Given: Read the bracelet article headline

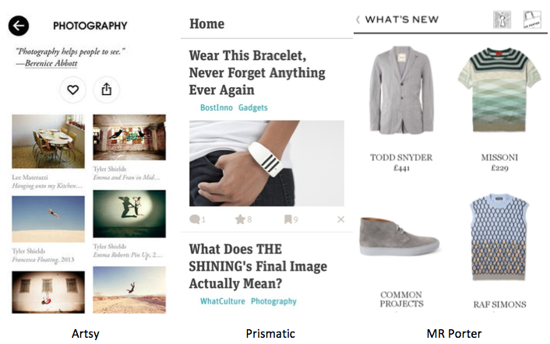Looking at the screenshot, I should point(257,72).
